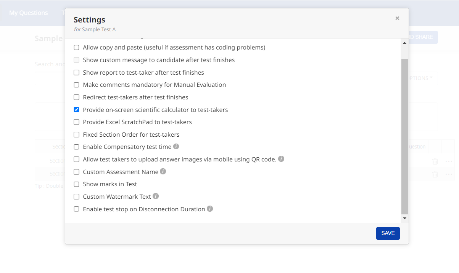
Task: Check Enable test stop on Disconnection Duration
Action: (x=76, y=209)
